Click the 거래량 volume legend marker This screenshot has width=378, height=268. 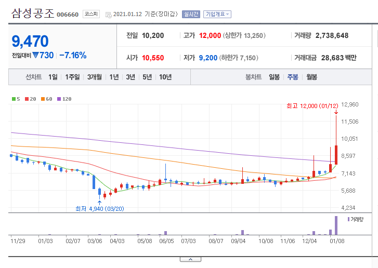click(x=355, y=219)
